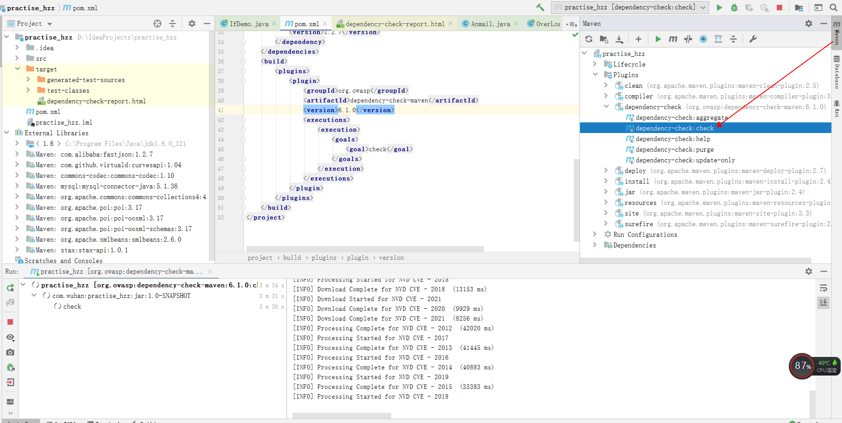The height and width of the screenshot is (423, 842).
Task: Collapse the Plugins node in Maven panel
Action: [596, 74]
